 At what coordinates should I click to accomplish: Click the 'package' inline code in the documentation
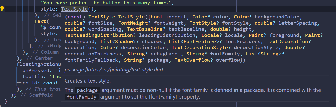(87, 90)
